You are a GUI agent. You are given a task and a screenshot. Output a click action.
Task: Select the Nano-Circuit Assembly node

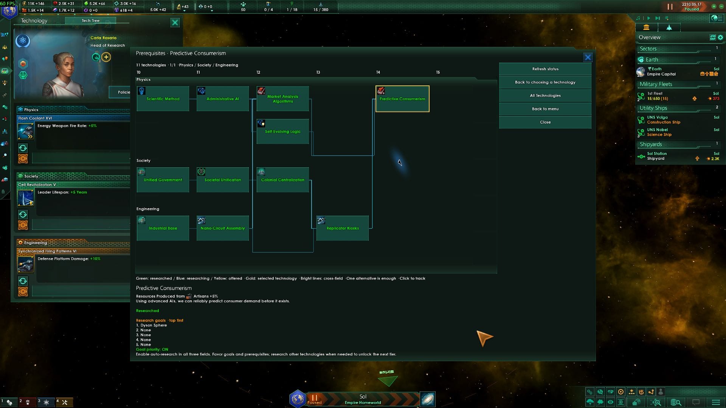pos(223,228)
